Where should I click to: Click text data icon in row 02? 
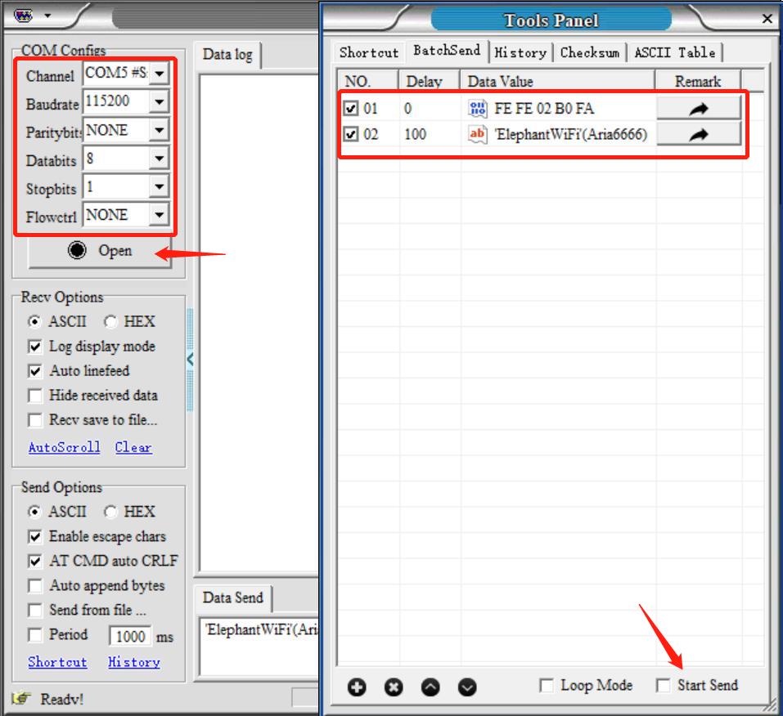pyautogui.click(x=477, y=134)
